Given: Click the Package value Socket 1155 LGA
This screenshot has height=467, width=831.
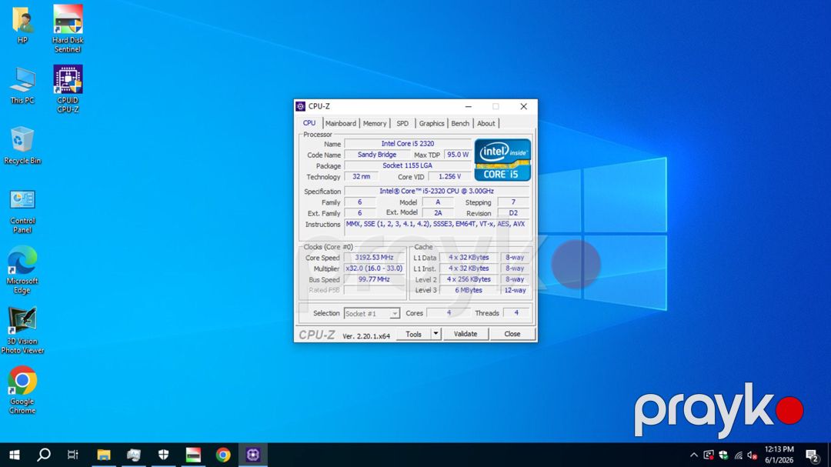Looking at the screenshot, I should pos(408,165).
